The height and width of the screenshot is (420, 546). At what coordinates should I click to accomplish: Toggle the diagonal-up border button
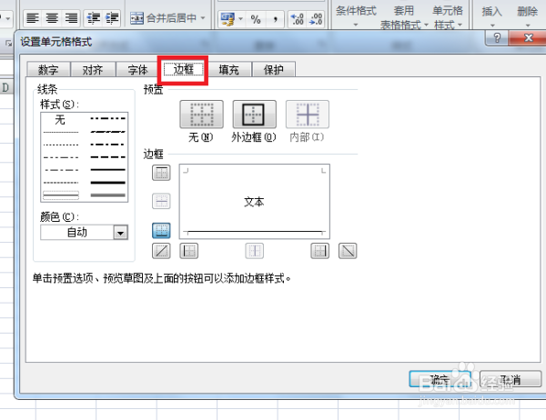point(161,251)
